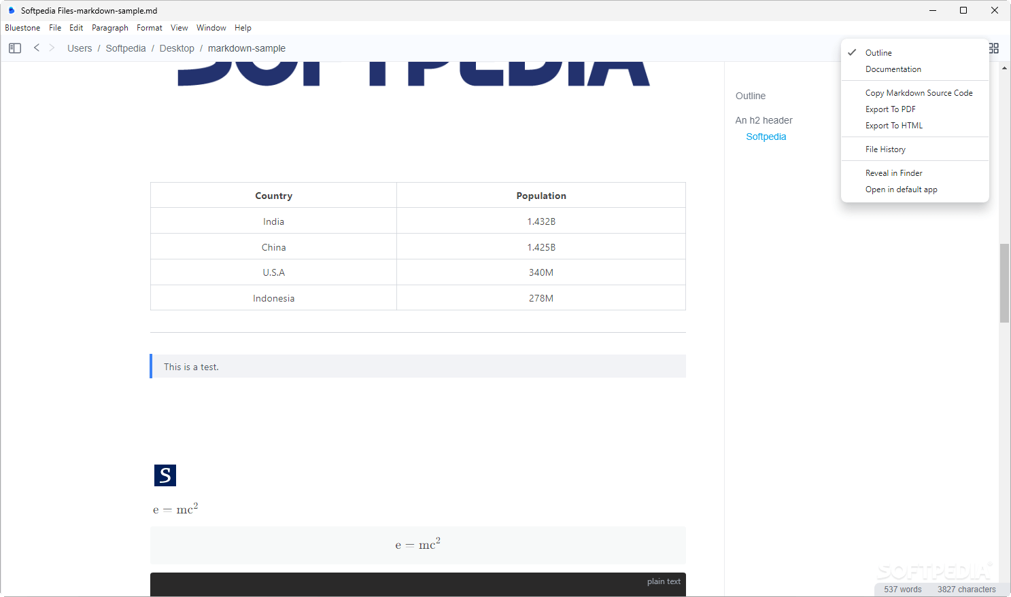Open the File menu
1011x597 pixels.
click(55, 28)
